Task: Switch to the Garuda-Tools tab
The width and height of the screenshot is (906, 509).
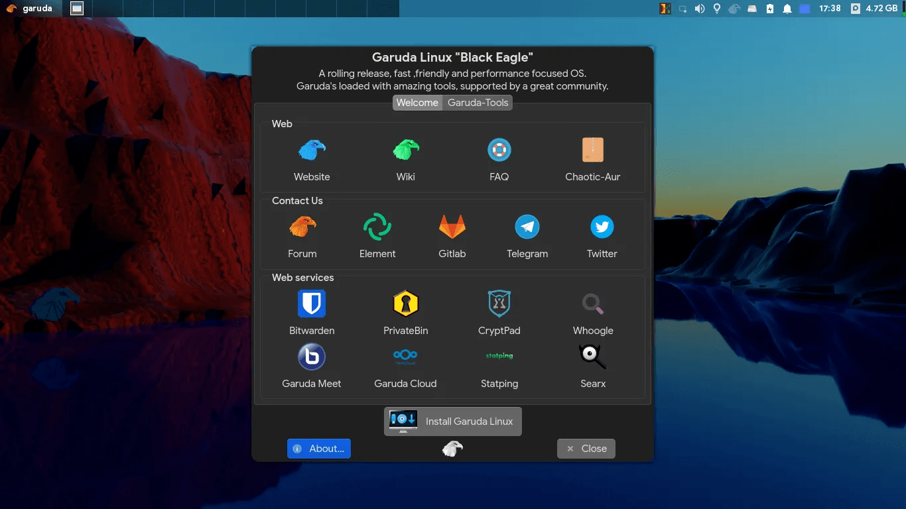Action: point(478,103)
